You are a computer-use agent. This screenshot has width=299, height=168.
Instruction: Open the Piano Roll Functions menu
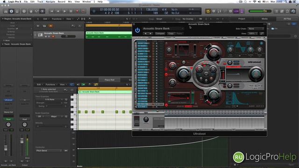click(x=51, y=84)
